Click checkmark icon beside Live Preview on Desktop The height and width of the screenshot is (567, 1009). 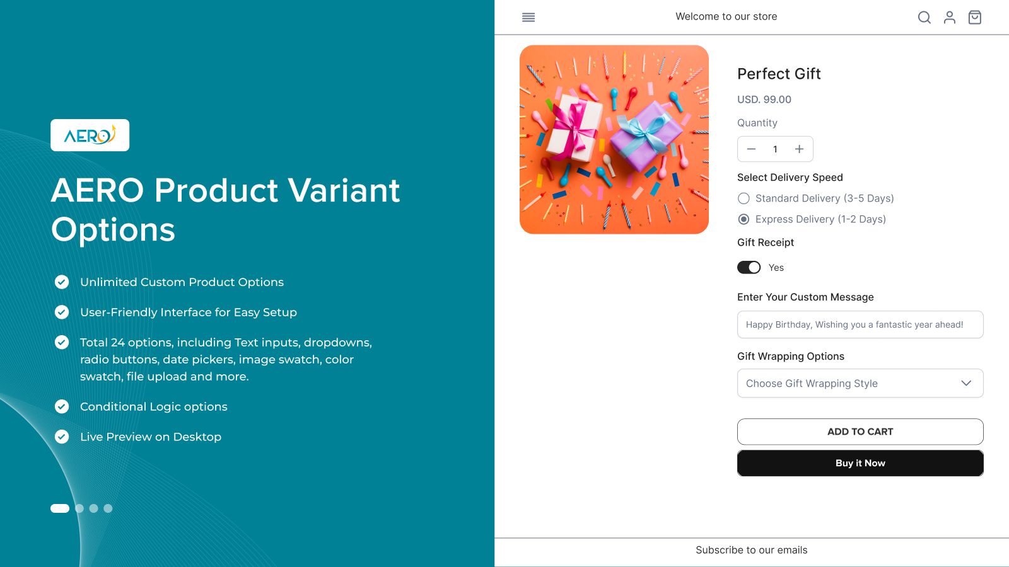coord(62,437)
